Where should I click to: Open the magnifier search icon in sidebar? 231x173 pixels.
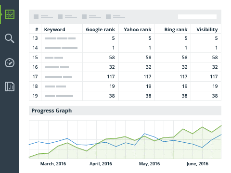[10, 38]
